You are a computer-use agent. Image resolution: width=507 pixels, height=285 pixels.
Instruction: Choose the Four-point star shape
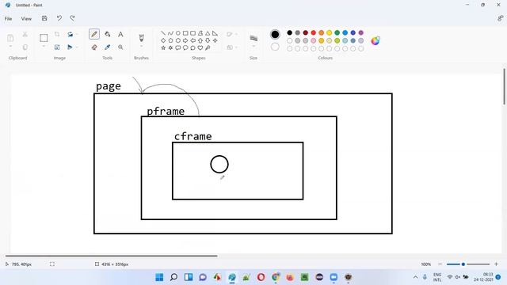215,40
